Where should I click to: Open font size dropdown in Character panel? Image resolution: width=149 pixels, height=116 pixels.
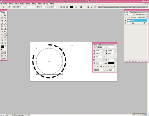pos(103,51)
